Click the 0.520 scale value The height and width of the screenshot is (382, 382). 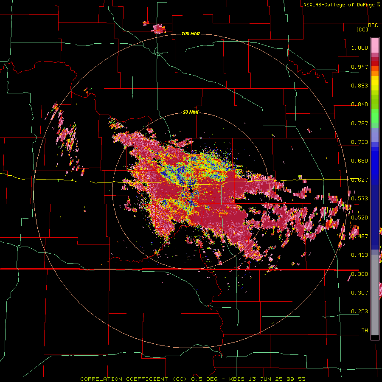tap(360, 218)
